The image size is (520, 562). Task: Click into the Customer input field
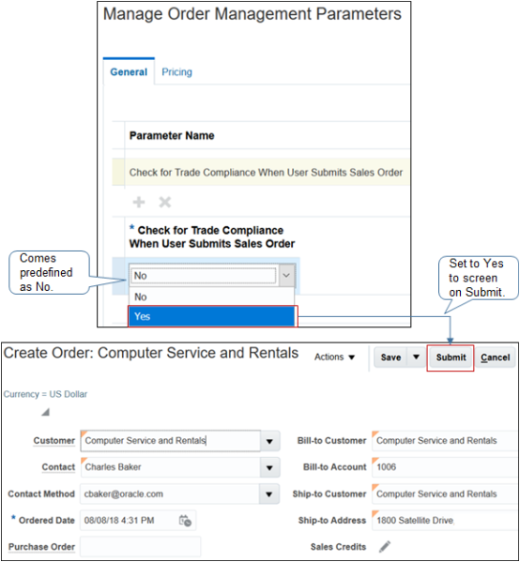pyautogui.click(x=171, y=440)
